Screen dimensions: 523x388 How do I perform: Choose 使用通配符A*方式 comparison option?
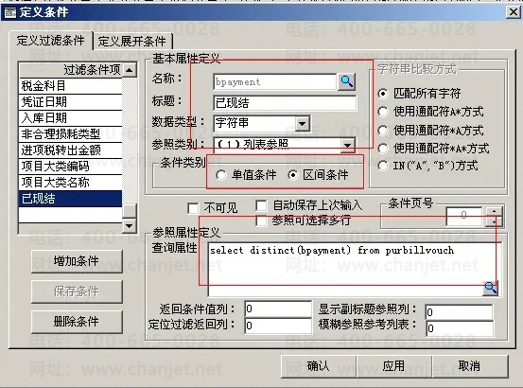(x=383, y=112)
